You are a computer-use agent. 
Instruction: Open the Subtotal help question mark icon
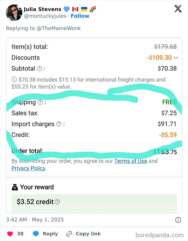39,68
